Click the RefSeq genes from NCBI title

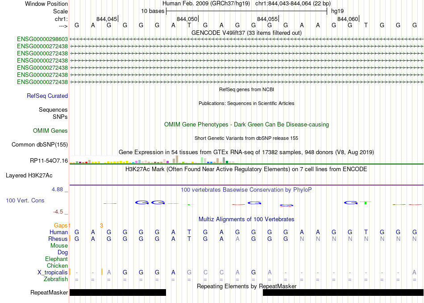[247, 89]
